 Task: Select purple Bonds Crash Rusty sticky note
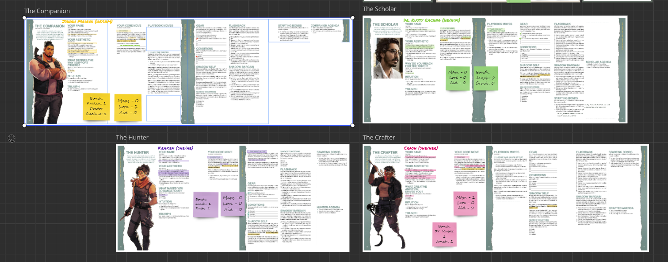206,204
